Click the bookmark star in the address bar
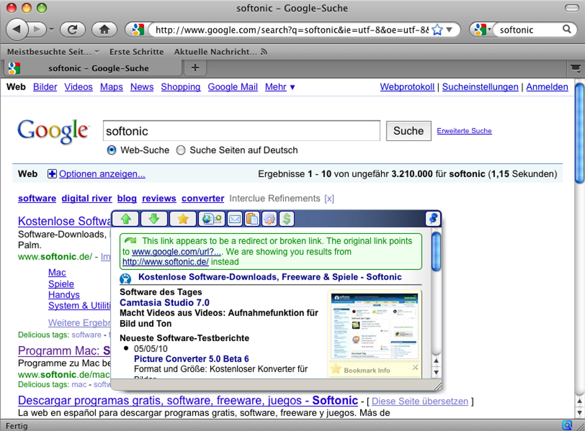 pos(437,30)
